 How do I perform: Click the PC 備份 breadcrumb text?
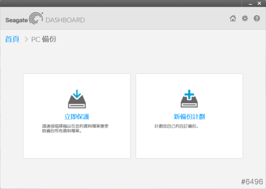pos(44,39)
